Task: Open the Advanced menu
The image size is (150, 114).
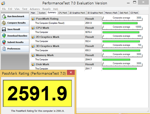Action: click(x=35, y=9)
